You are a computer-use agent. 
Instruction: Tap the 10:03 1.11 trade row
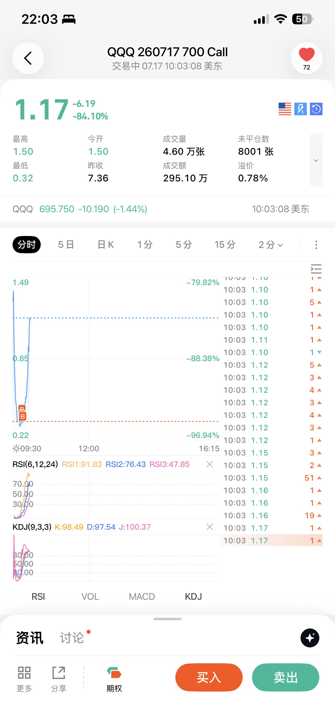[x=271, y=340]
